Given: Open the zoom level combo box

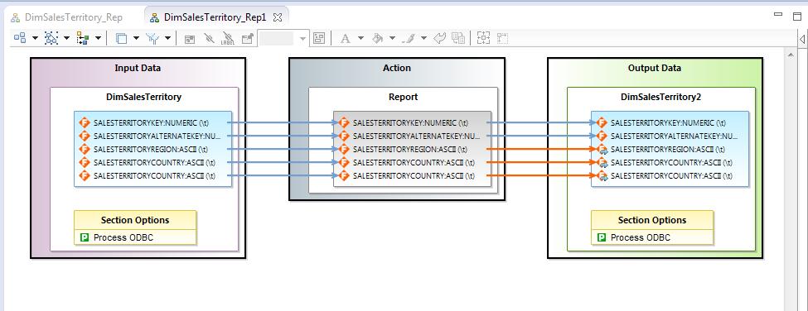Looking at the screenshot, I should tap(283, 39).
